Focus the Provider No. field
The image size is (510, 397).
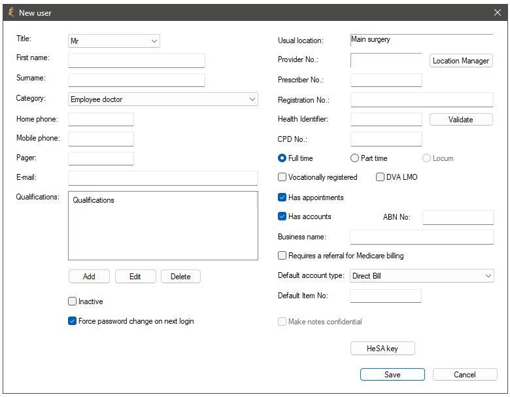pos(386,60)
